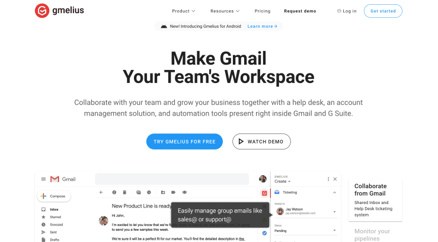
Task: Click the Ticketing inbox icon
Action: [277, 192]
